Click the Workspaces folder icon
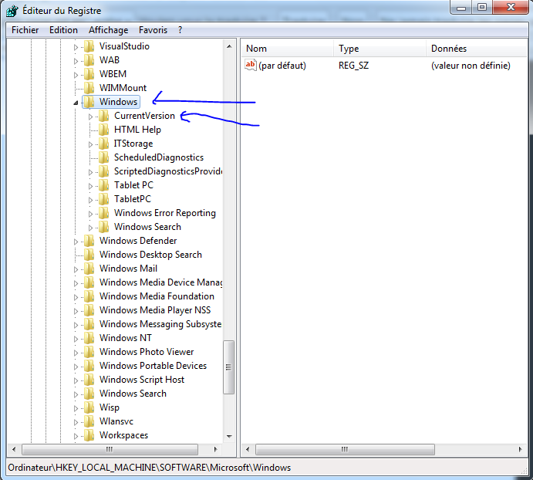This screenshot has width=533, height=480. click(89, 435)
